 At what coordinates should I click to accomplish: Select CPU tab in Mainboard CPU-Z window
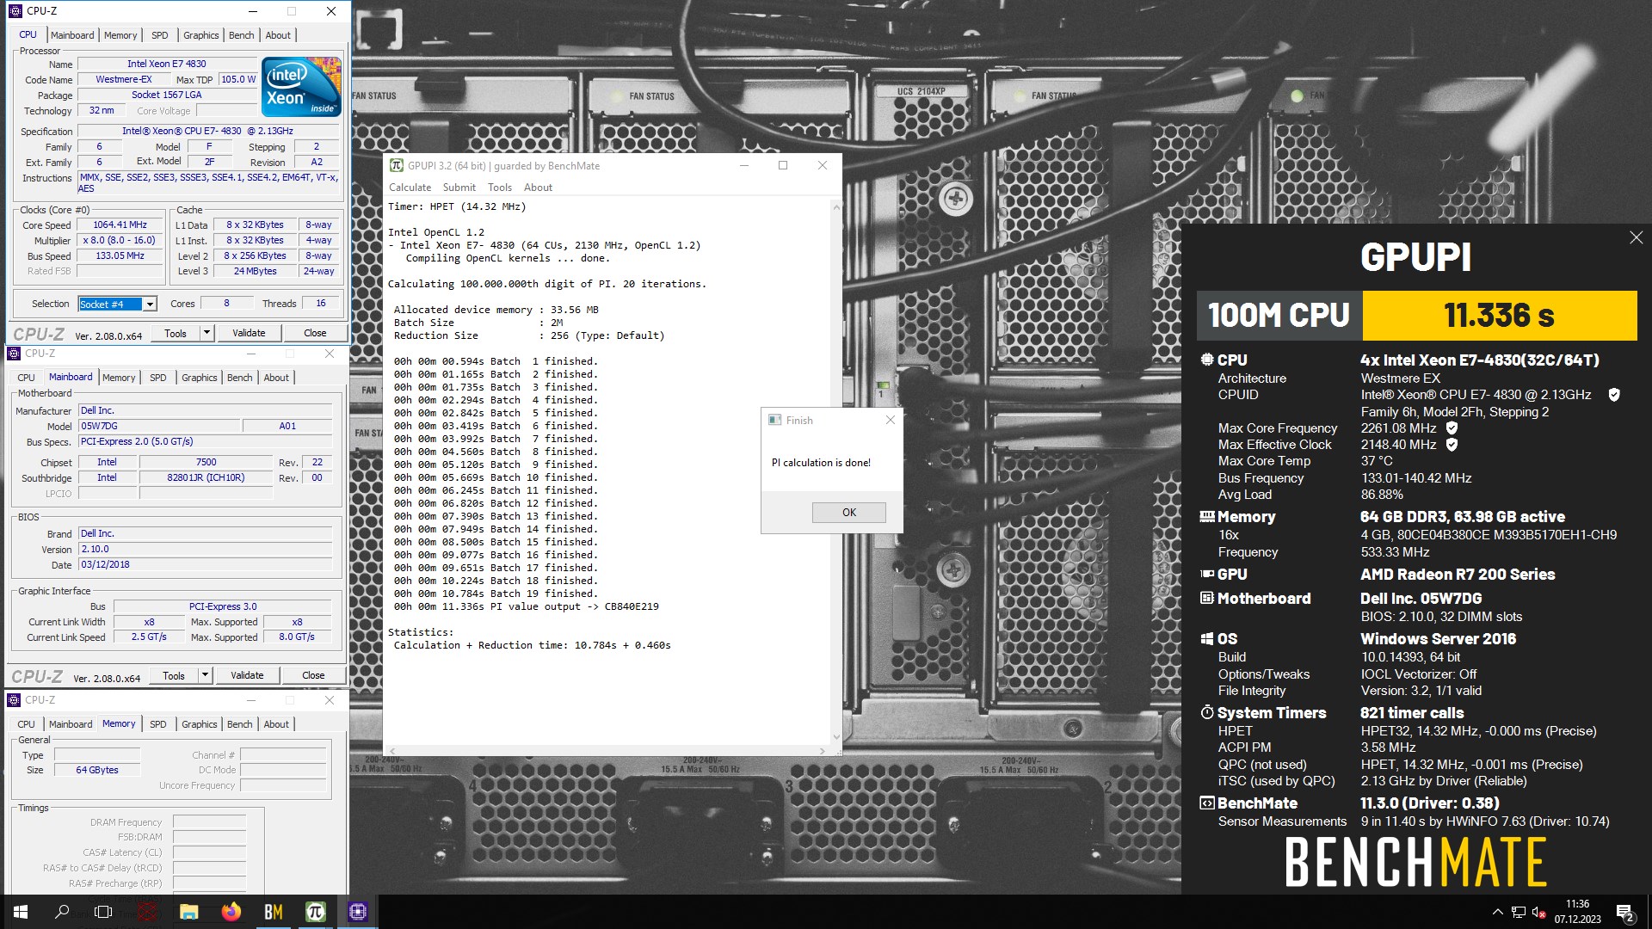pyautogui.click(x=27, y=378)
